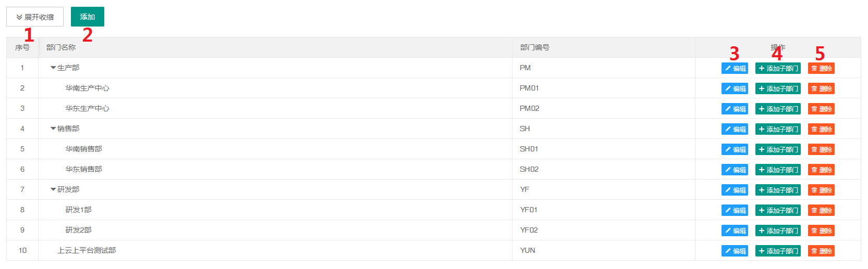868x269 pixels.
Task: Delete the 华南生产中心 row
Action: [821, 88]
